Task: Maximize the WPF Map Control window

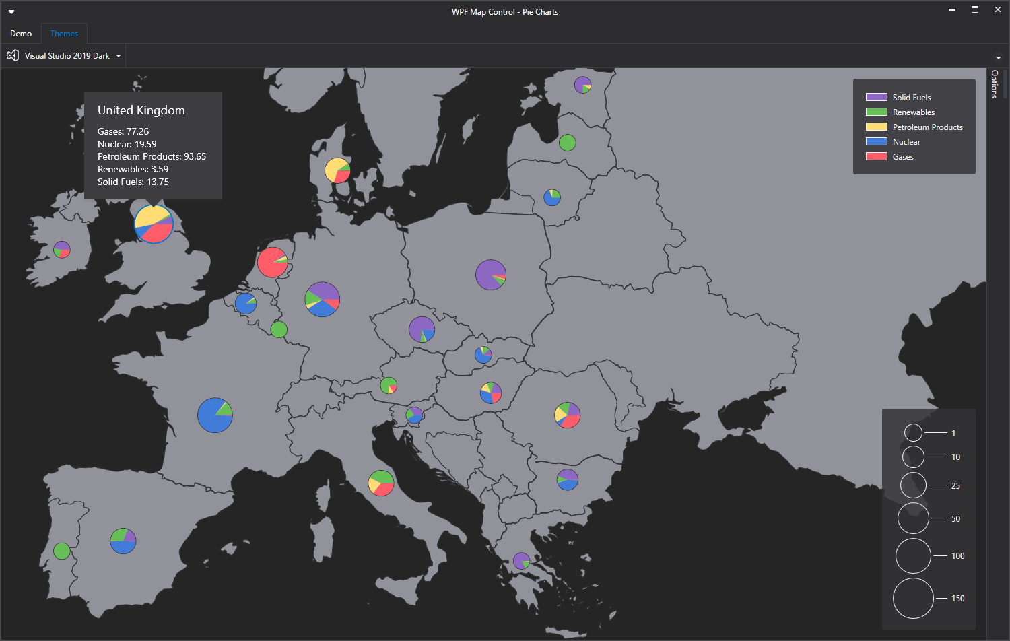Action: pyautogui.click(x=974, y=10)
